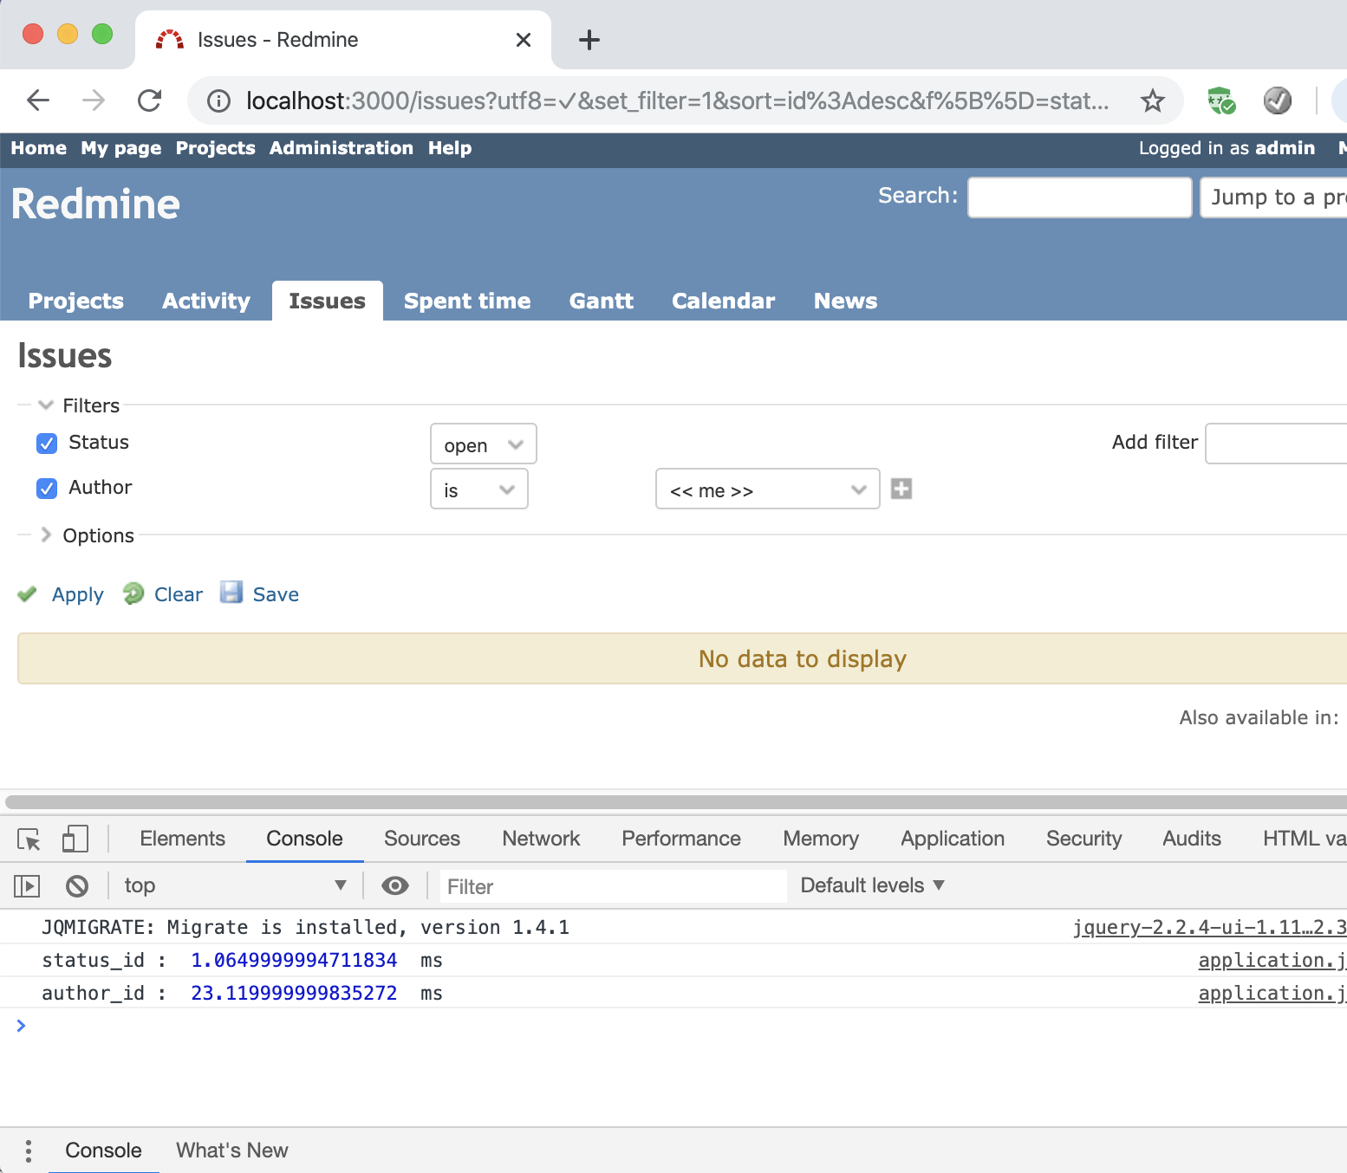This screenshot has width=1347, height=1173.
Task: Open the author value dropdown showing me
Action: pyautogui.click(x=768, y=489)
